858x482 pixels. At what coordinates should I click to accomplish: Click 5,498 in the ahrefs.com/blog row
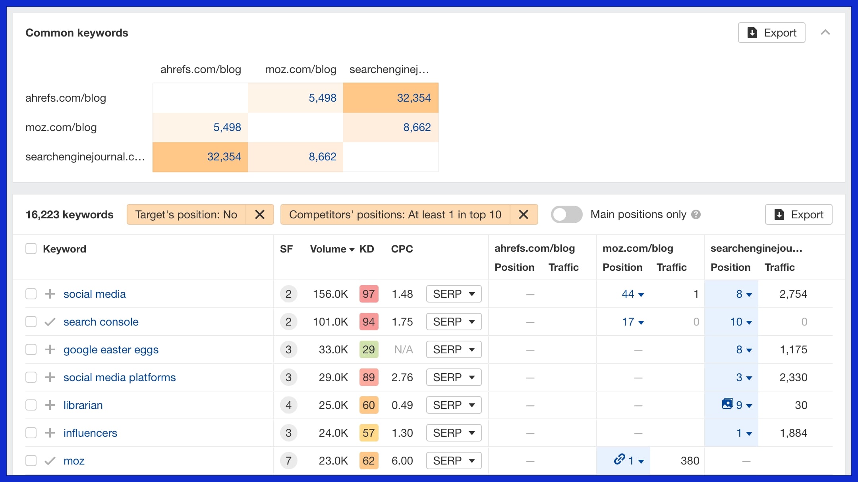pyautogui.click(x=323, y=98)
